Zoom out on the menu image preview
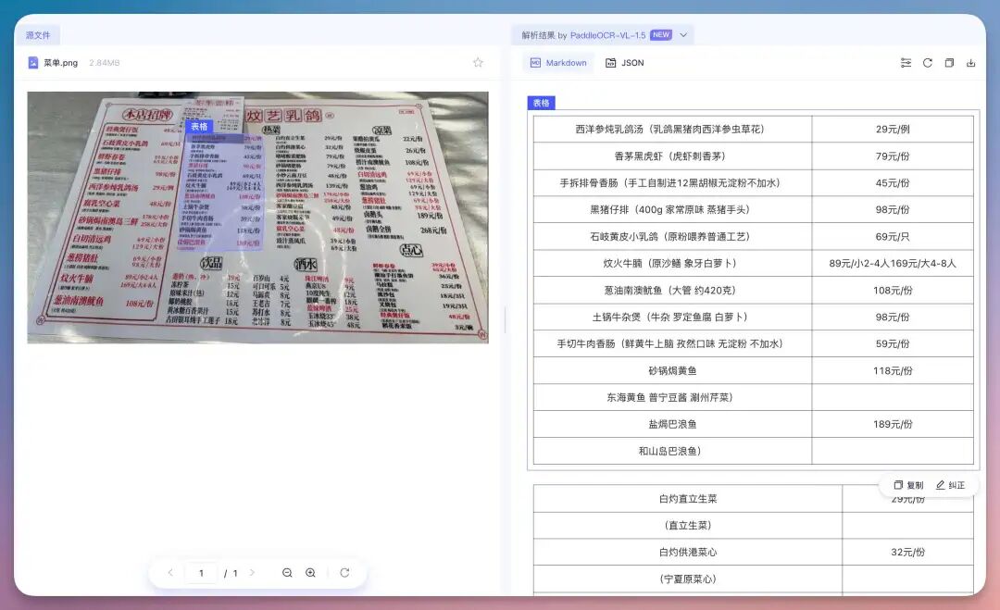 pyautogui.click(x=288, y=572)
